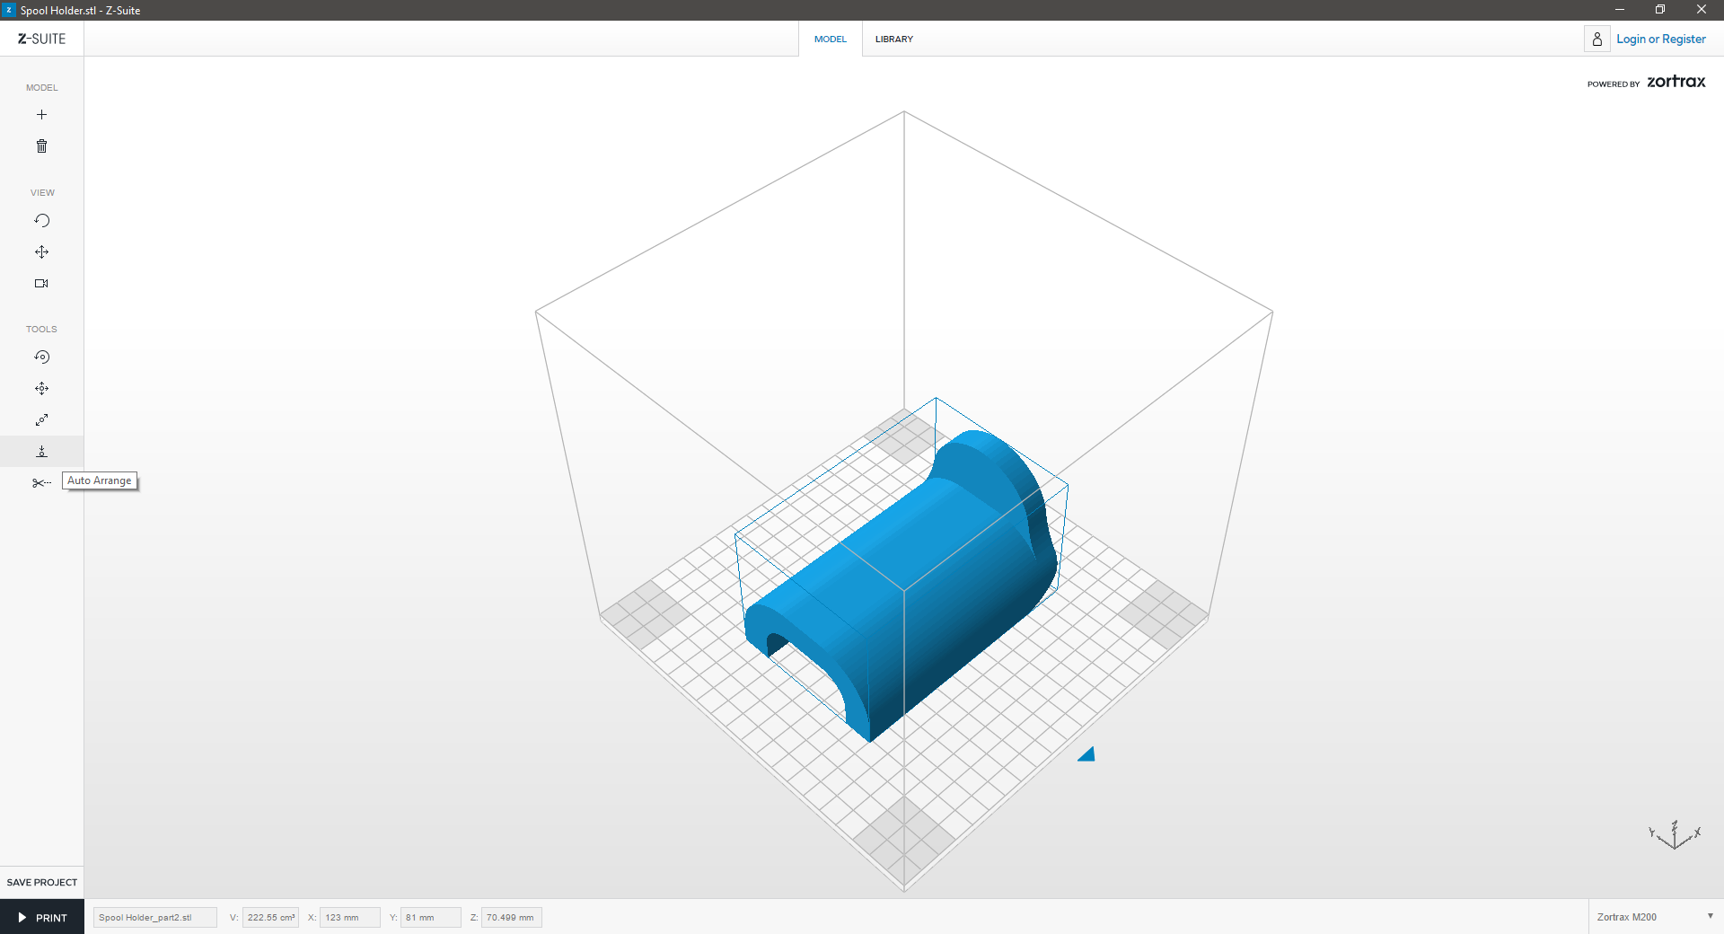Click the Auto Arrange tool icon
1724x934 pixels.
pyautogui.click(x=41, y=452)
